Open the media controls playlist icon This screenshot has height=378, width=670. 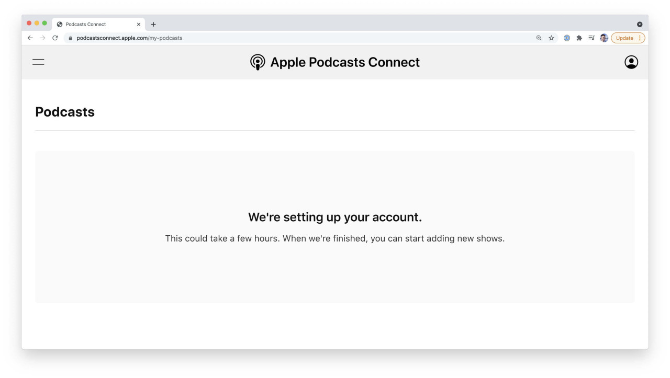click(x=591, y=38)
